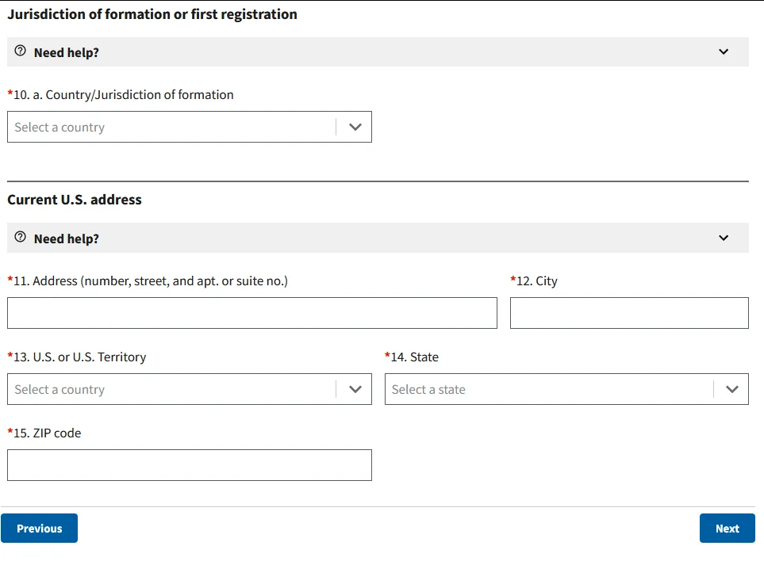Viewport: 764px width, 561px height.
Task: Click the Select a state placeholder text
Action: click(x=428, y=389)
